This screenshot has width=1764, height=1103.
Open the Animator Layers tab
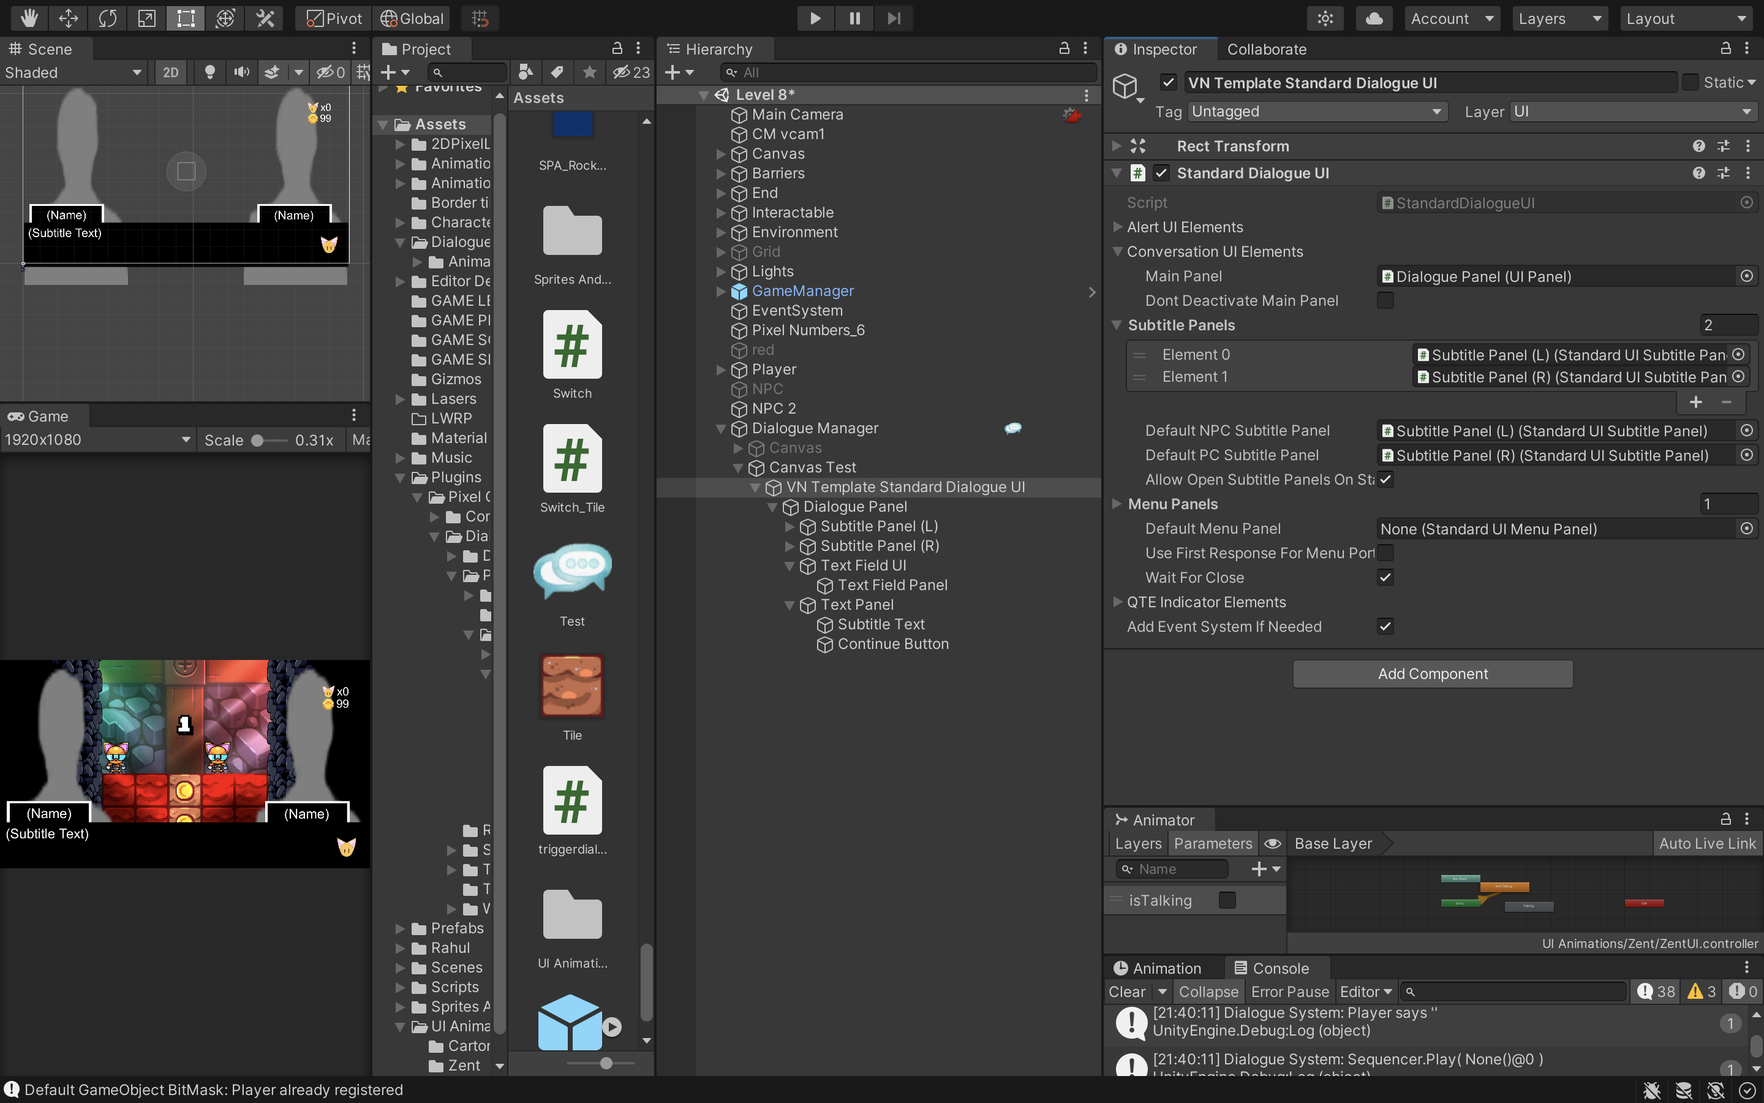click(x=1138, y=843)
